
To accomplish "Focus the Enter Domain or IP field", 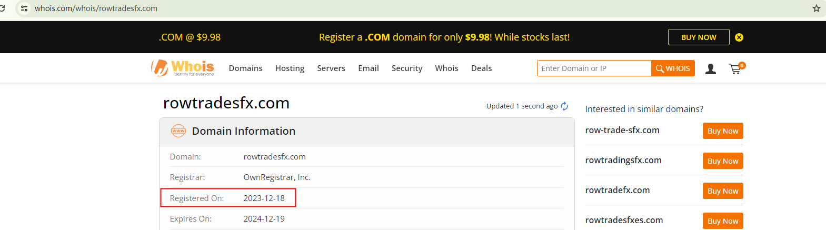I will 593,68.
